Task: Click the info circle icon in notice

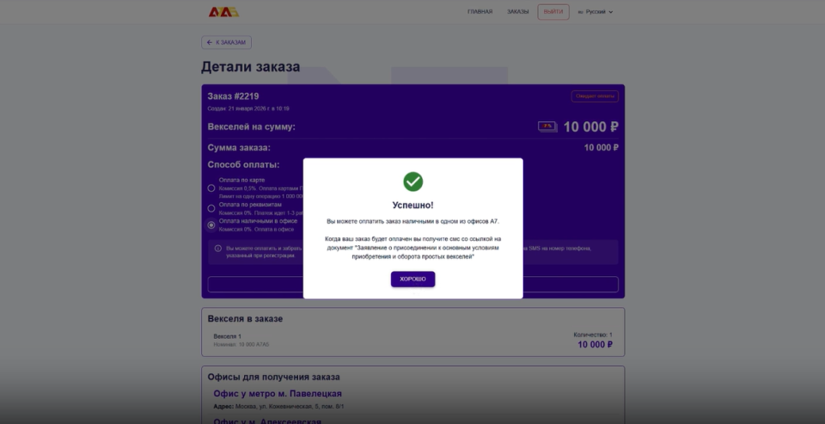Action: coord(217,248)
